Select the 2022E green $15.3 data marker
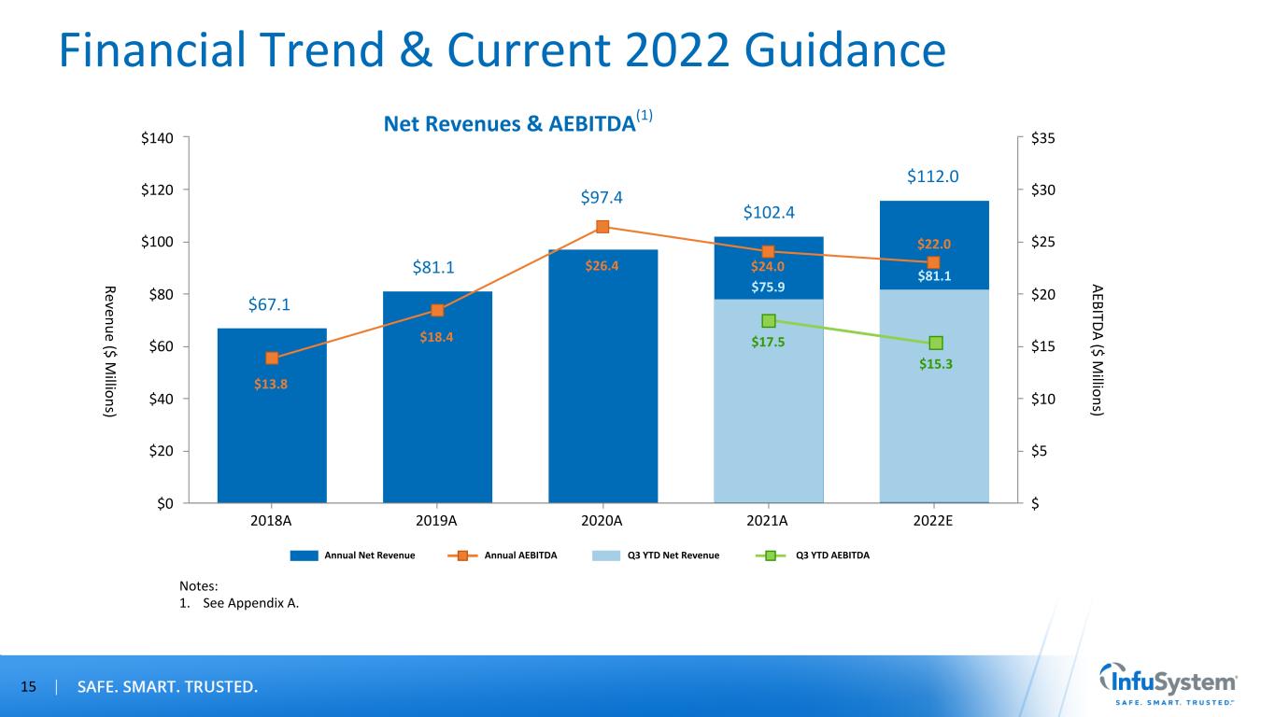 tap(935, 343)
